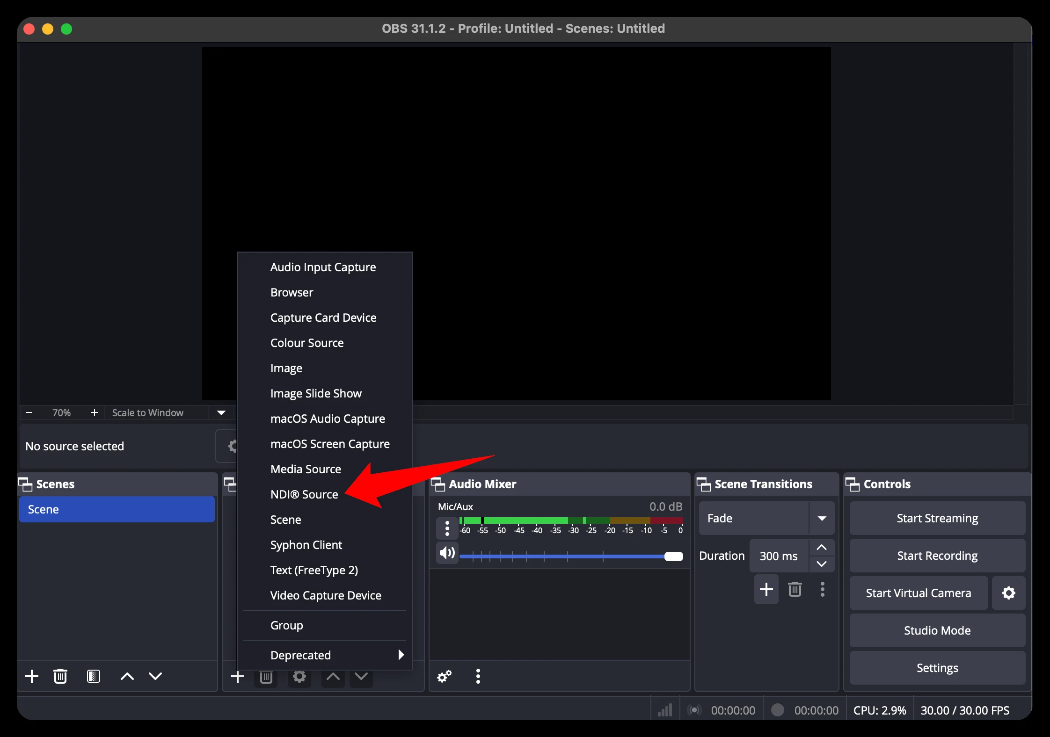Select macOS Screen Capture menu entry

pos(325,444)
